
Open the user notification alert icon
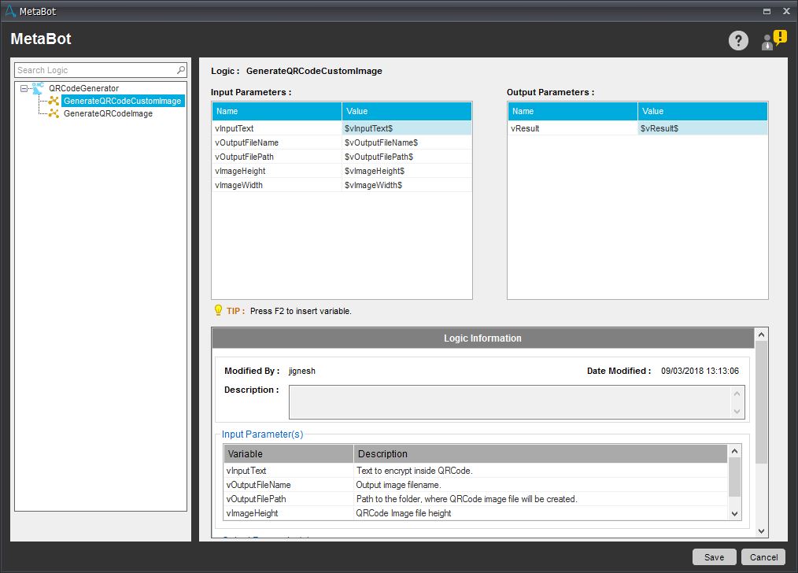pos(773,40)
